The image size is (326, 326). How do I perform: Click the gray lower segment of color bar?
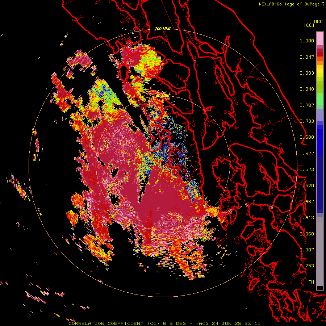click(320, 252)
